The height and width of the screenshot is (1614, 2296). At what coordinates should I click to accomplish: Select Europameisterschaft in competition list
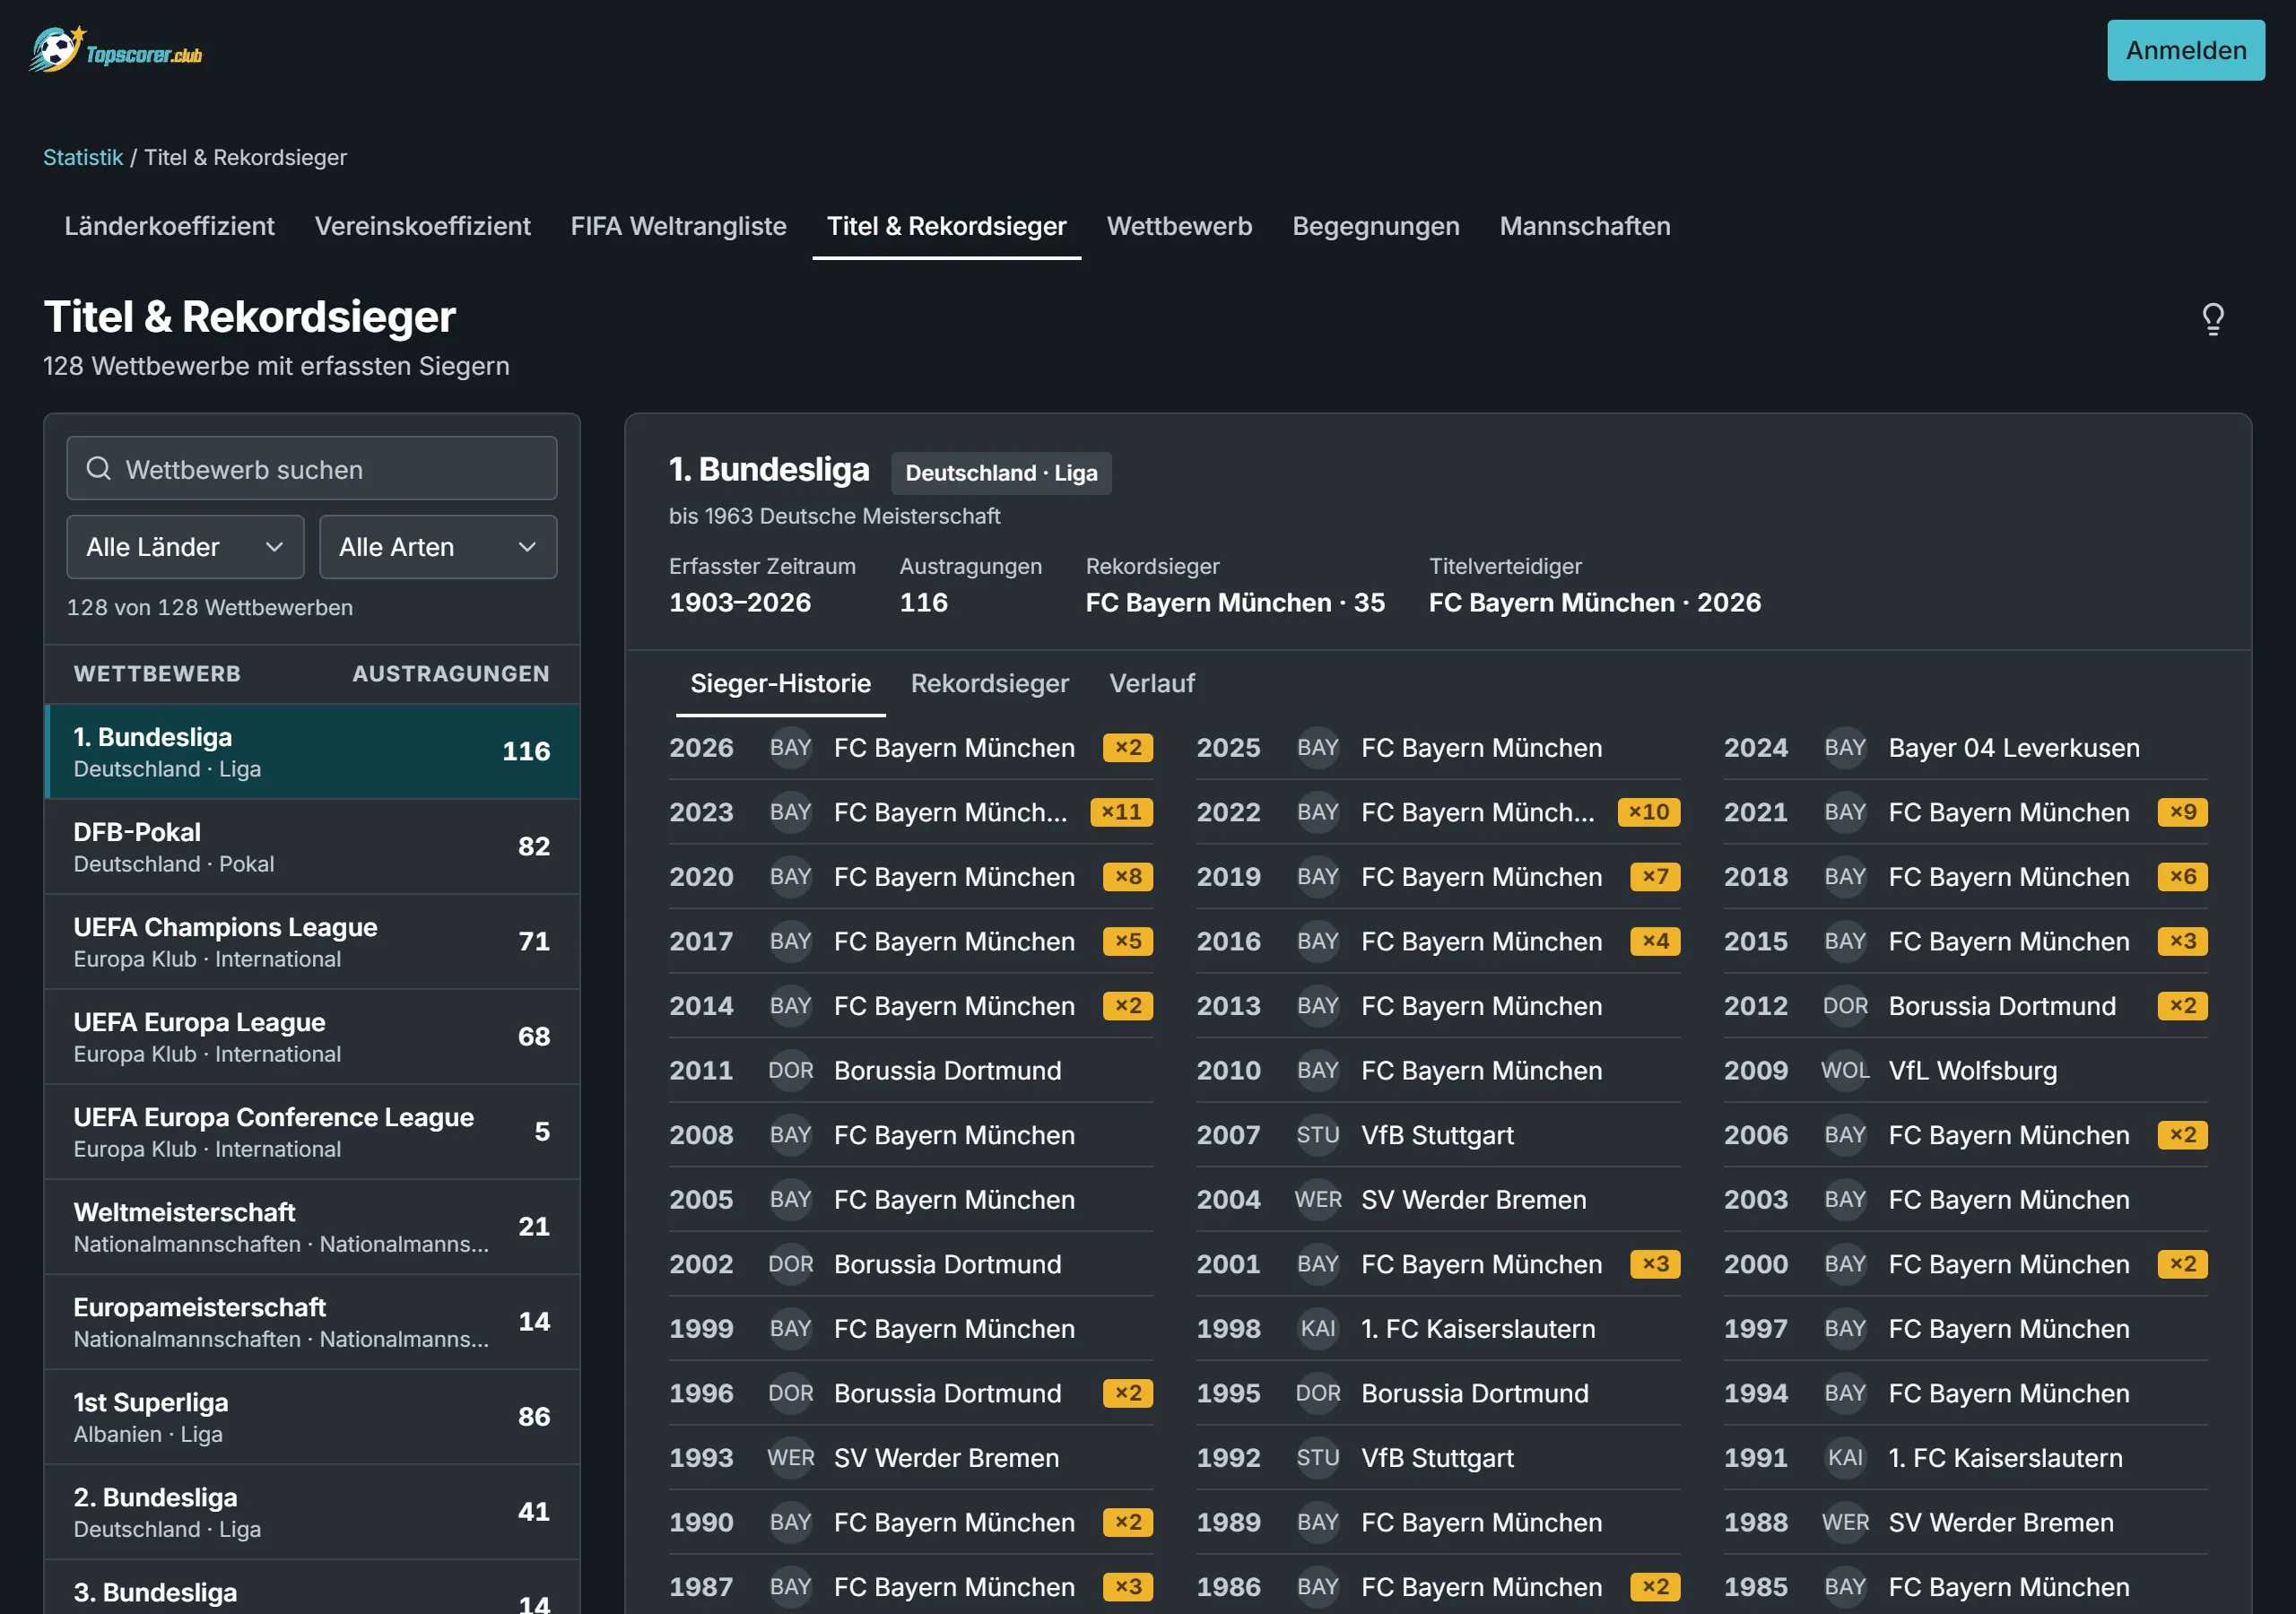312,1321
